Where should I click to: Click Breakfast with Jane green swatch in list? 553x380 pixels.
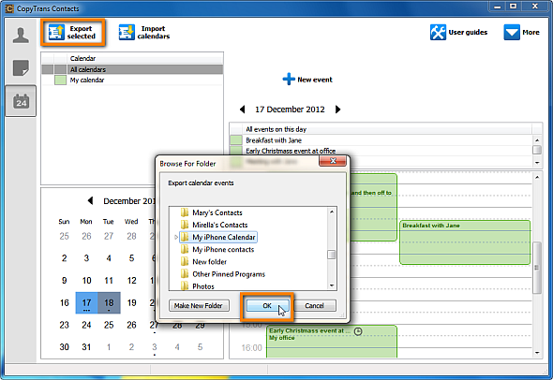(x=236, y=140)
